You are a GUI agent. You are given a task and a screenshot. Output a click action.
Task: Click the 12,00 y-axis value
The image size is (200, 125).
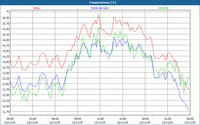(6, 106)
